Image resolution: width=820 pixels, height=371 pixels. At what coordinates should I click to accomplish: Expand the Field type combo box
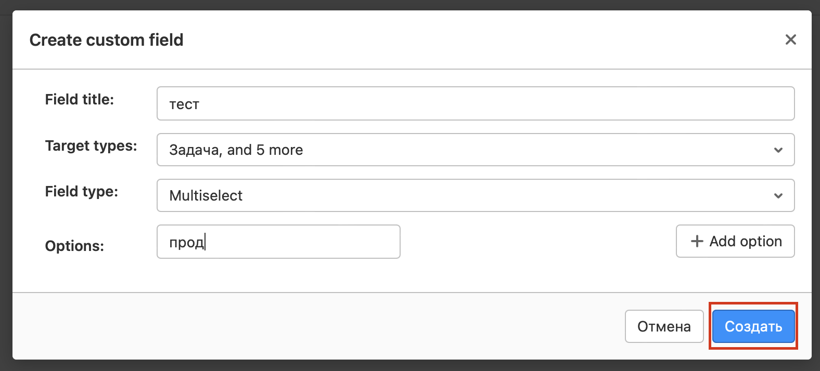(x=475, y=195)
